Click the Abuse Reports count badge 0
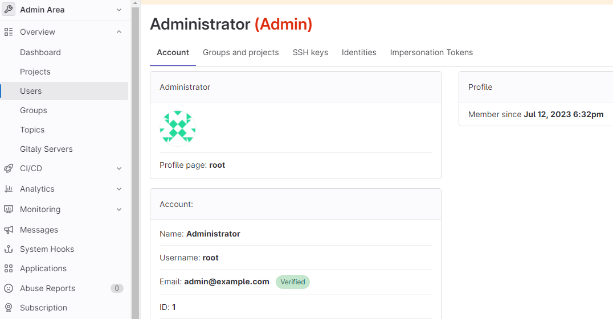The height and width of the screenshot is (319, 613). (117, 288)
